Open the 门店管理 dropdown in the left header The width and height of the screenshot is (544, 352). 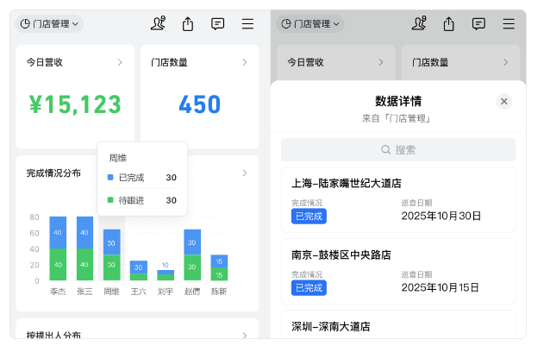coord(50,24)
